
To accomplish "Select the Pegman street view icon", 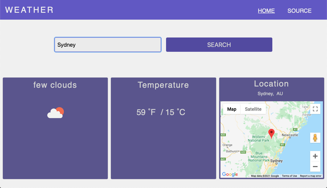I will tap(315, 138).
